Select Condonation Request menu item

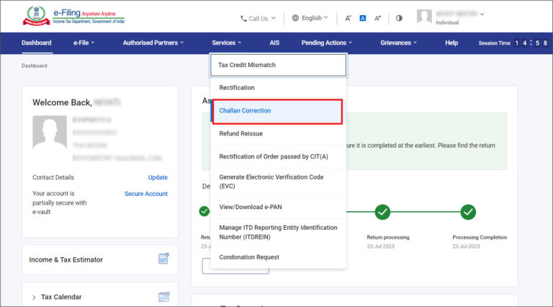pyautogui.click(x=249, y=257)
